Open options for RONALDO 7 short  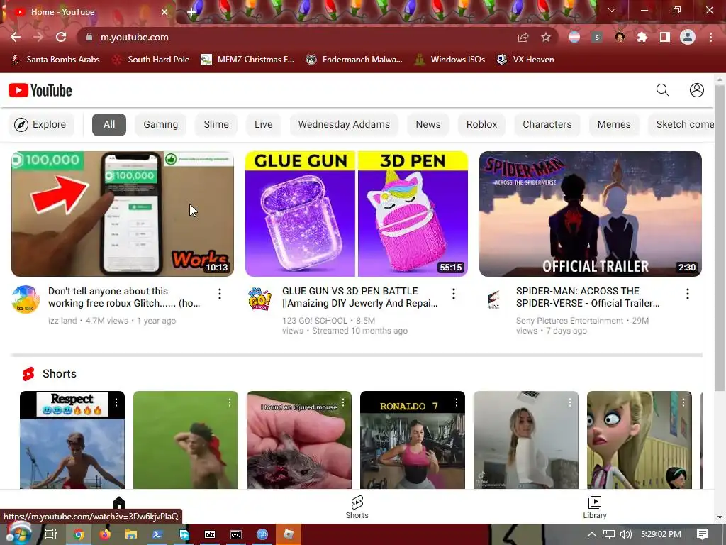[x=457, y=403]
